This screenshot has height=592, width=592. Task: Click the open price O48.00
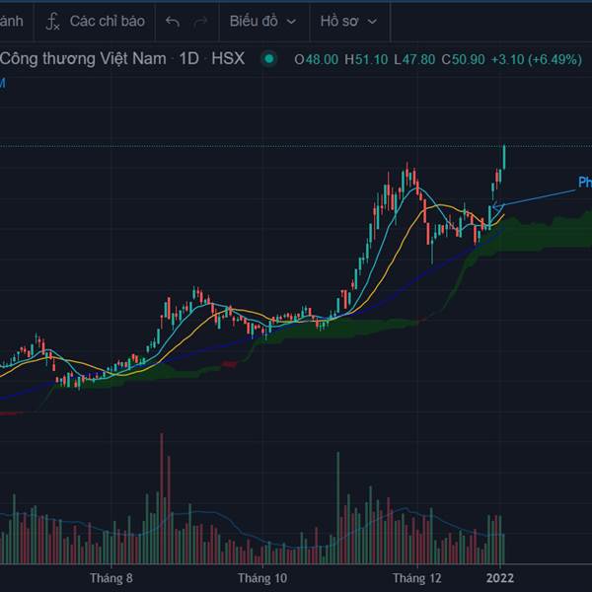(317, 59)
